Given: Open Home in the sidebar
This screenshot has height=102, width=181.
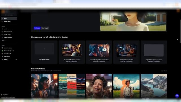Looking at the screenshot, I should pyautogui.click(x=9, y=18).
